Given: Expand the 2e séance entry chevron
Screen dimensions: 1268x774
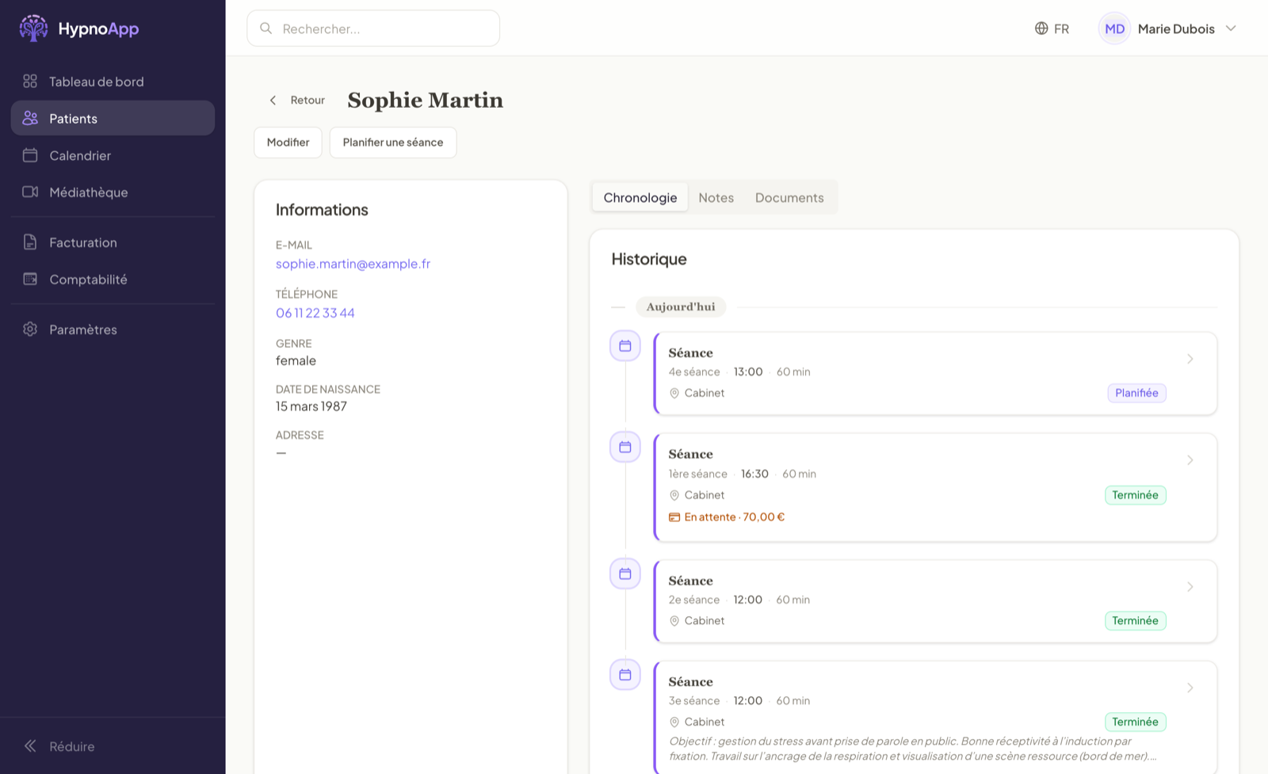Looking at the screenshot, I should [x=1190, y=587].
